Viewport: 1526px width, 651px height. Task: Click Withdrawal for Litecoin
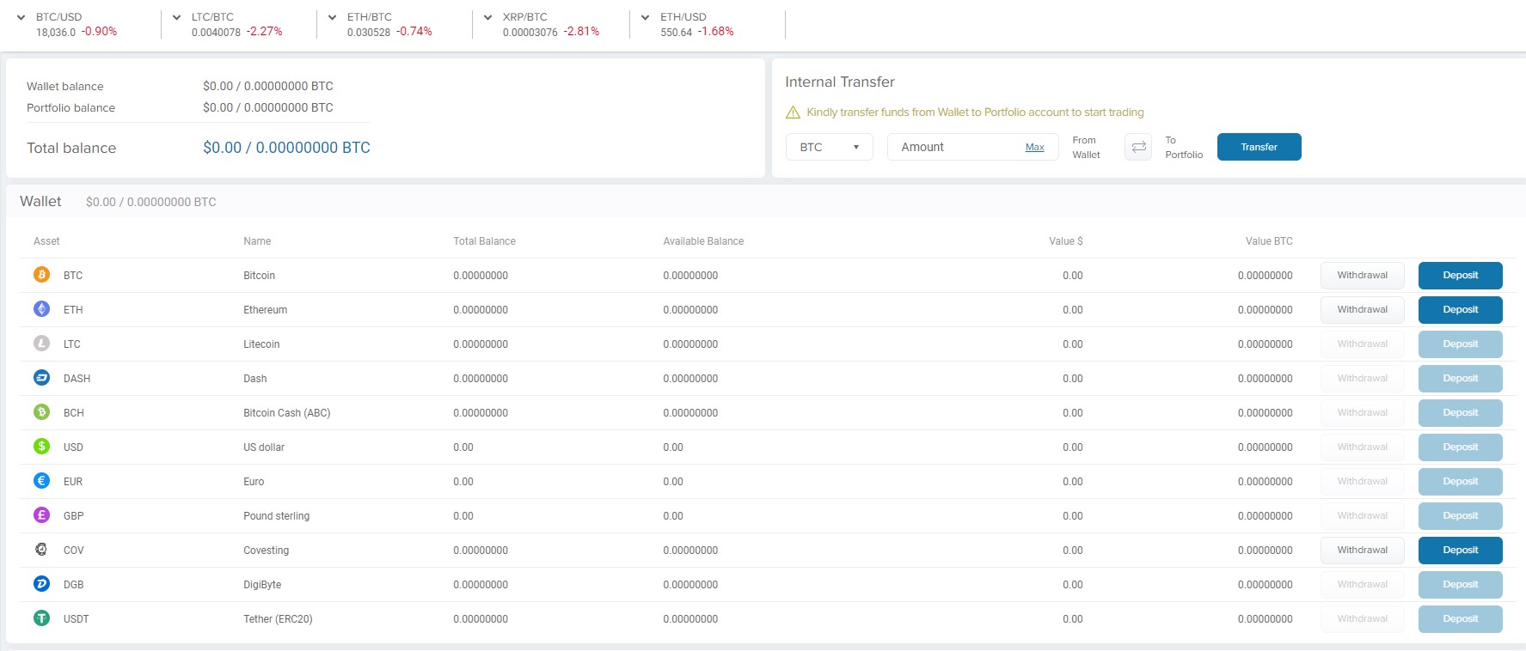pos(1363,344)
